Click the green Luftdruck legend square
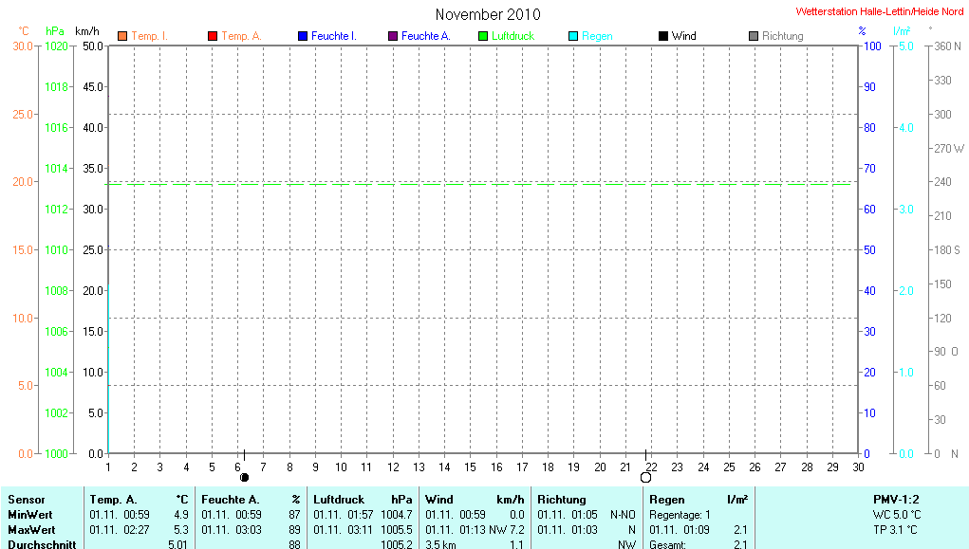Image resolution: width=969 pixels, height=549 pixels. (x=483, y=36)
